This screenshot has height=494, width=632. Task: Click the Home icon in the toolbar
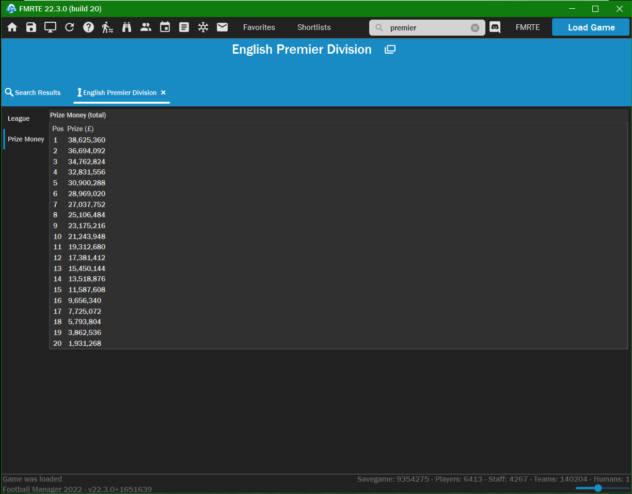point(12,27)
